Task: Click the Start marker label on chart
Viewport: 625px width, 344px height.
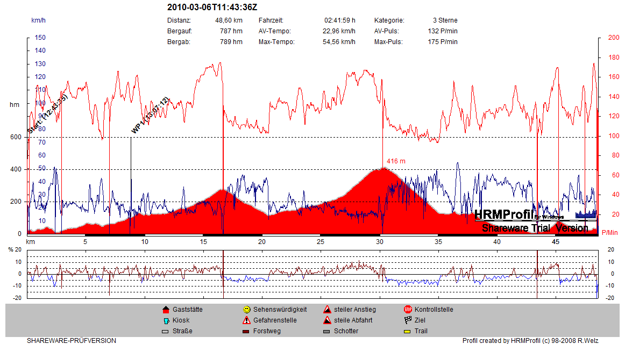Action: [47, 114]
